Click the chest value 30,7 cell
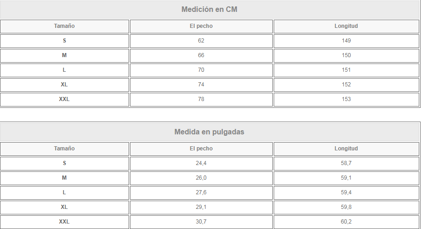The image size is (422, 229). point(201,222)
